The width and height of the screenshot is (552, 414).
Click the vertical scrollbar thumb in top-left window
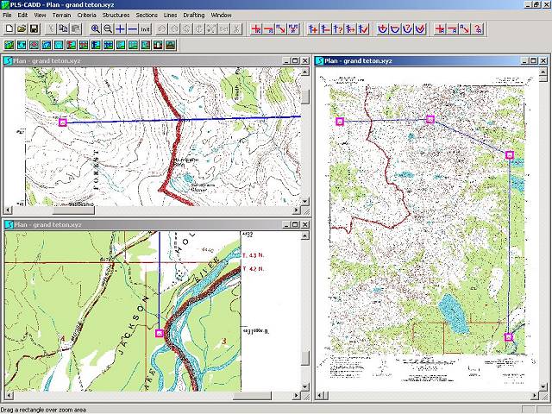(x=304, y=97)
